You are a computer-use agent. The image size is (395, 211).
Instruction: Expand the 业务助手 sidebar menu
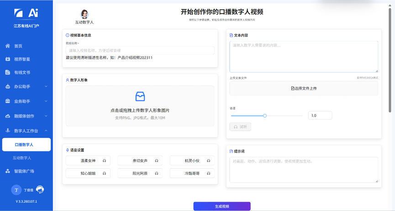click(46, 101)
